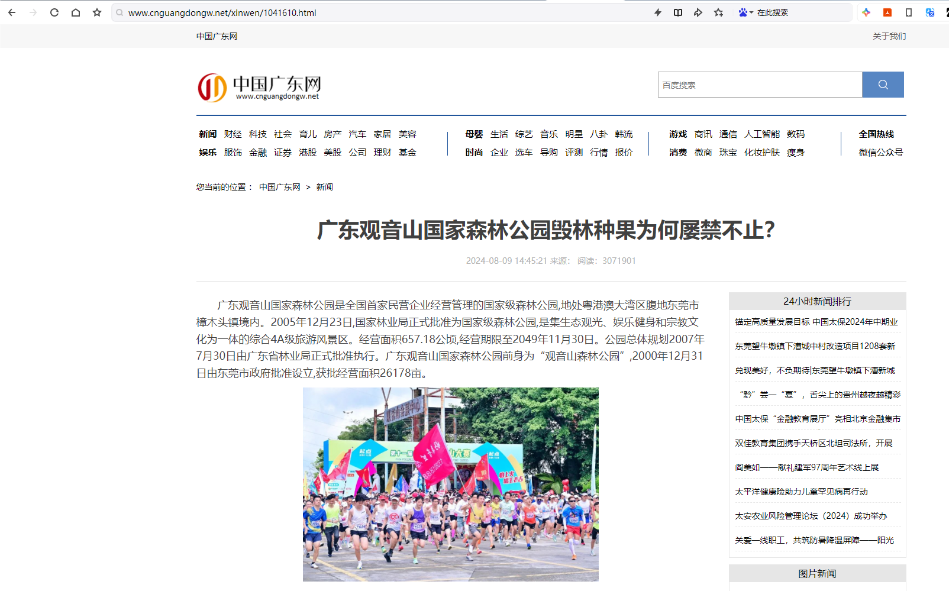
Task: Click the marathon runners article photo
Action: (450, 484)
